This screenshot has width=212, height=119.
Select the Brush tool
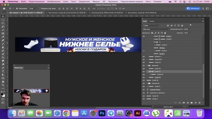pyautogui.click(x=3, y=44)
